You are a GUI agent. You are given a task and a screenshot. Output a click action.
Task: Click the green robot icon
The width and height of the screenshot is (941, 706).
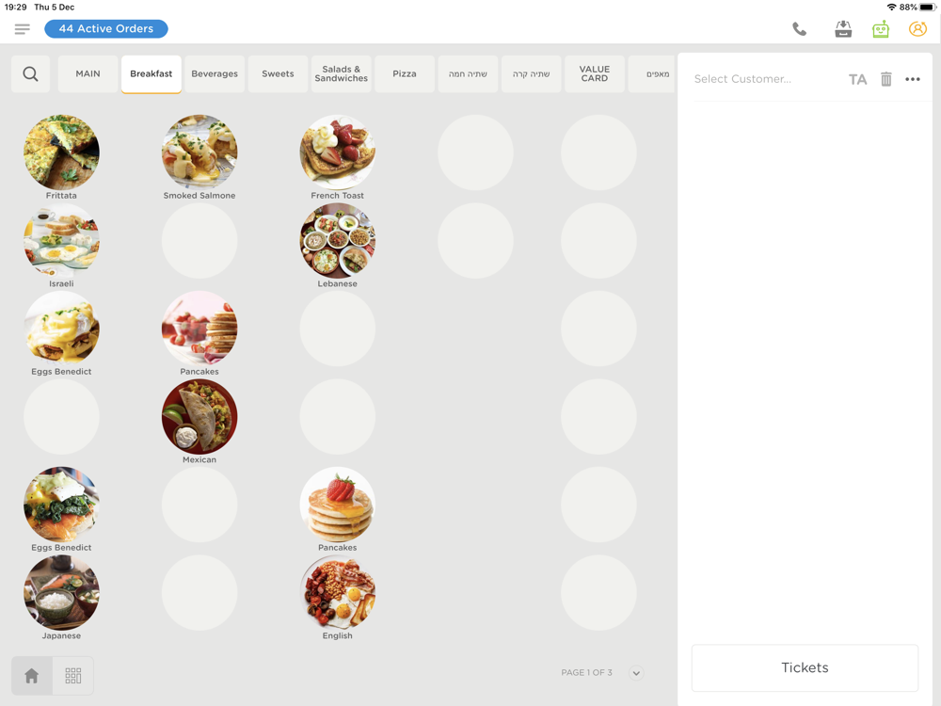881,29
